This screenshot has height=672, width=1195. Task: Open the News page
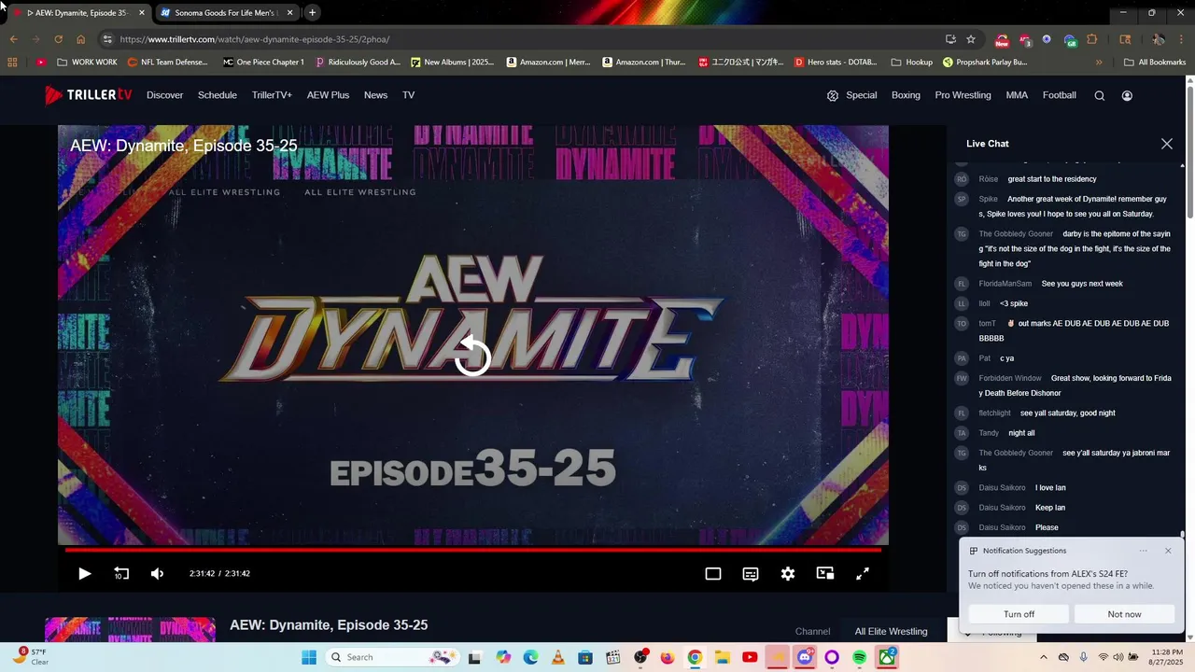[375, 95]
